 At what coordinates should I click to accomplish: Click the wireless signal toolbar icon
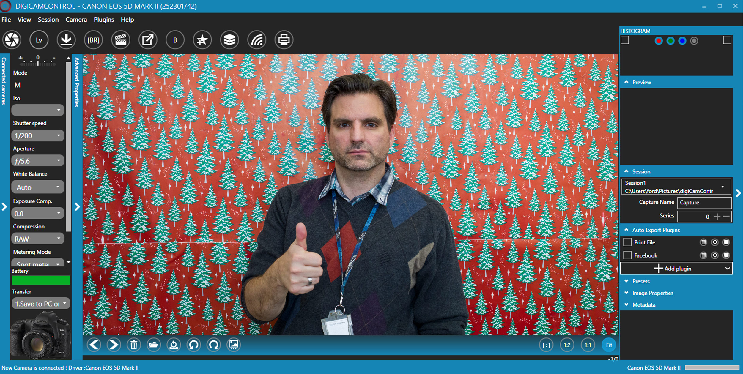(x=257, y=40)
